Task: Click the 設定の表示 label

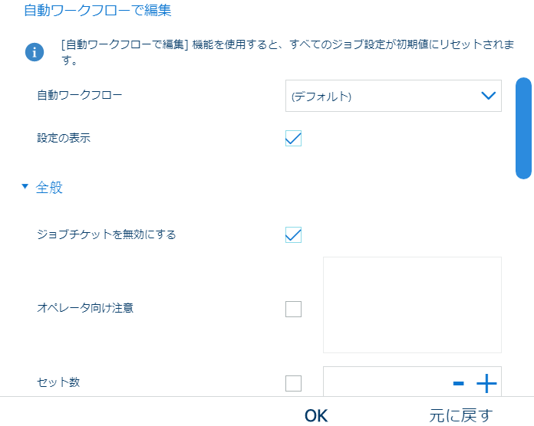Action: coord(64,139)
